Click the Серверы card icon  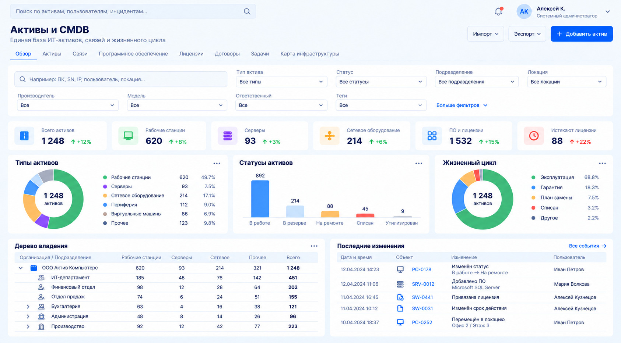tap(228, 136)
